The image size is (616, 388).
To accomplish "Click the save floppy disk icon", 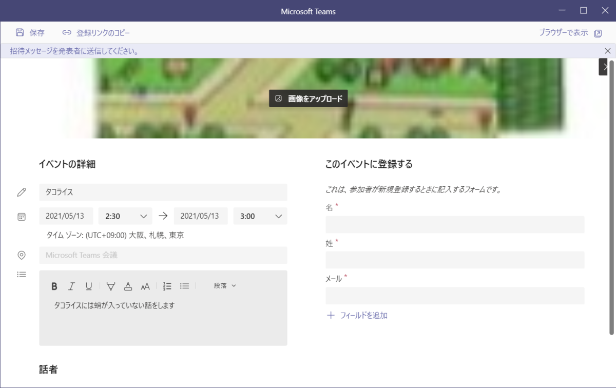I will coord(20,32).
